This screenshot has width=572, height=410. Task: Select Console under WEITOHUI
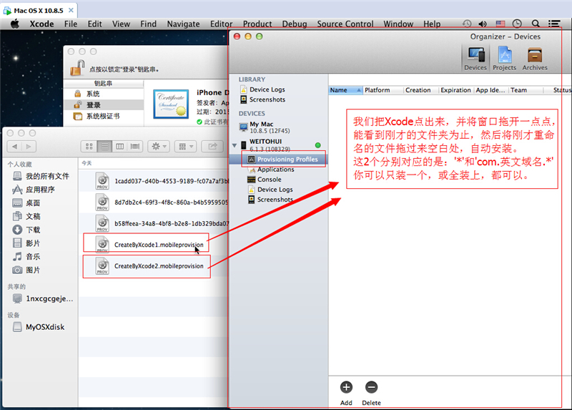265,180
